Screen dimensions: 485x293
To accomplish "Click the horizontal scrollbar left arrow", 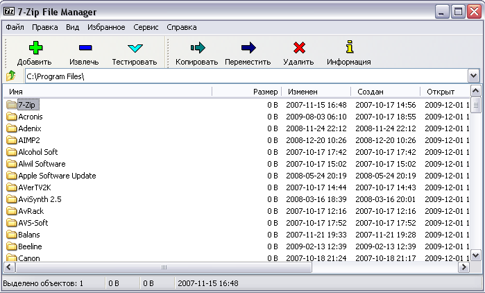I will point(8,267).
